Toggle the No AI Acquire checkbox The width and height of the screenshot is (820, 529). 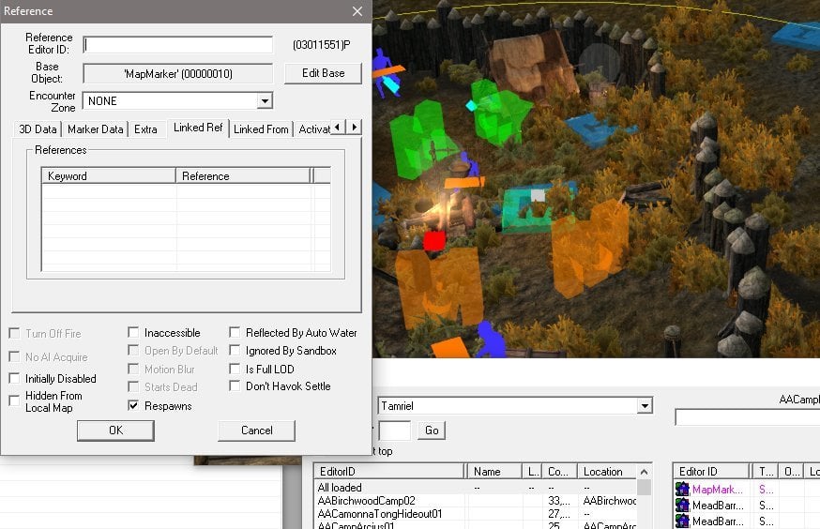pos(15,357)
